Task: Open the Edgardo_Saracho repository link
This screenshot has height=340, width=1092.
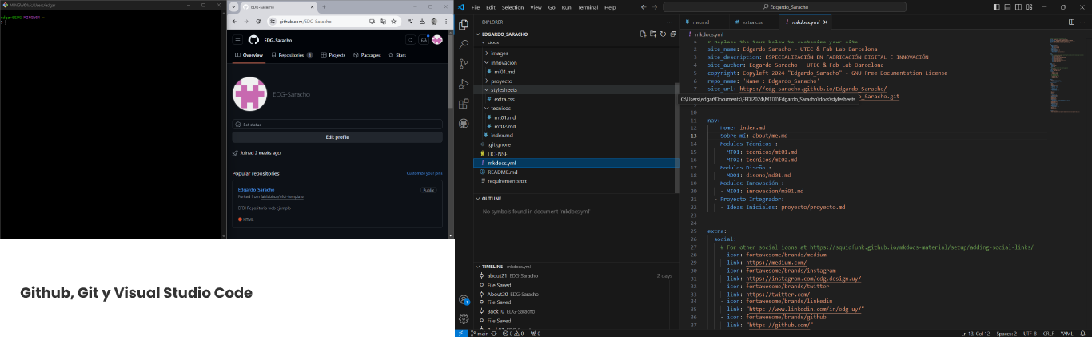Action: click(x=256, y=189)
